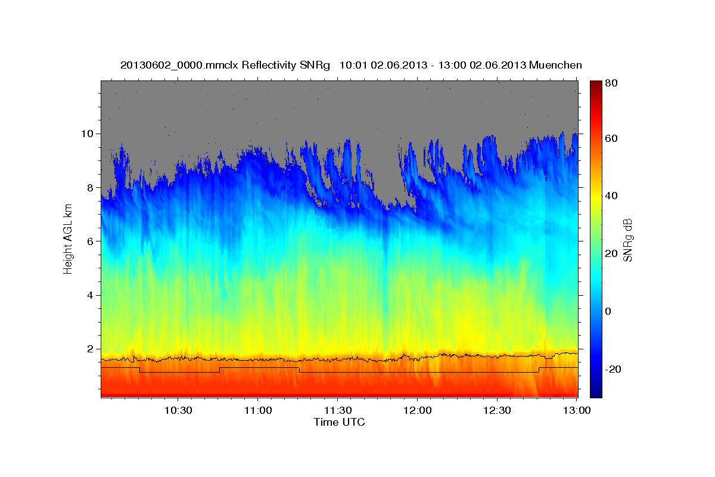
Task: Click the colorbar value 60
Action: point(611,138)
